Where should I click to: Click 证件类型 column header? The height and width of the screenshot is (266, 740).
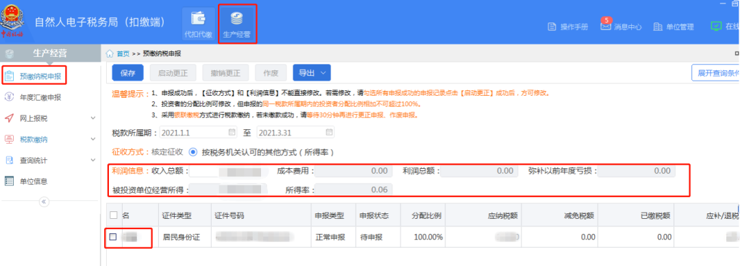177,215
